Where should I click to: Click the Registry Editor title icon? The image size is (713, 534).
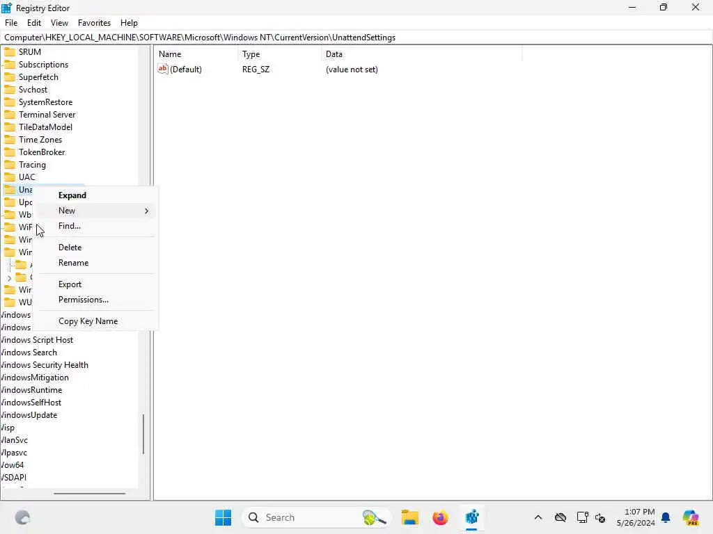(x=7, y=8)
